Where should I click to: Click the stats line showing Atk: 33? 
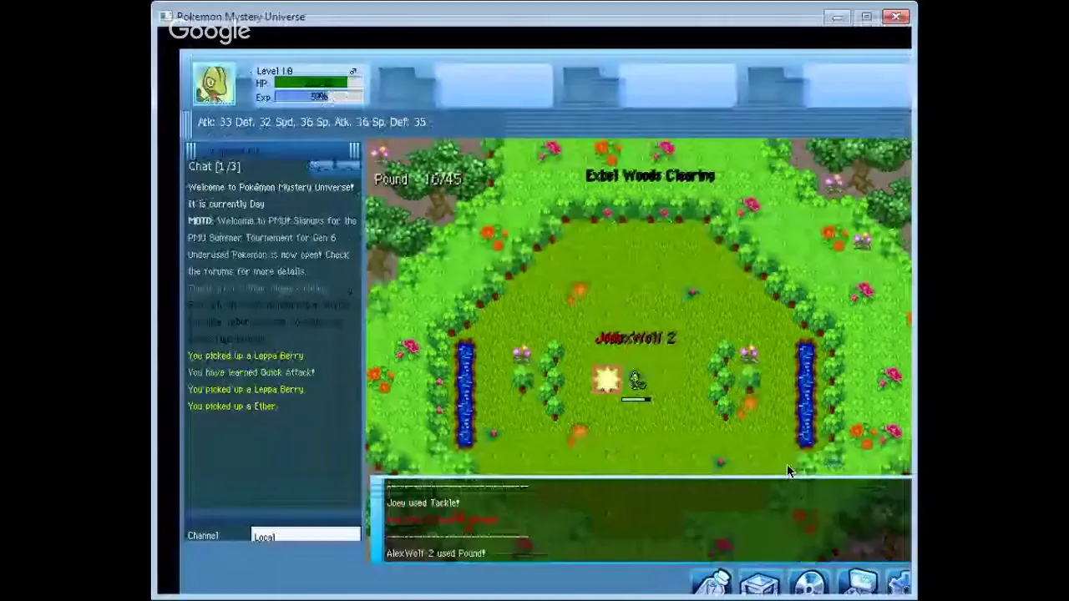(312, 122)
